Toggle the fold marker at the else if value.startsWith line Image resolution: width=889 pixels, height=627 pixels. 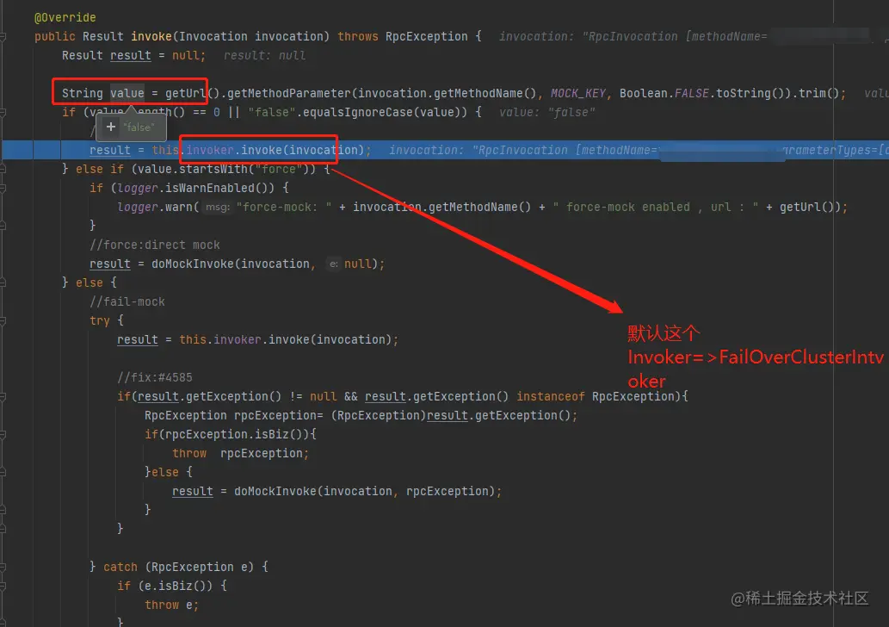[3, 169]
